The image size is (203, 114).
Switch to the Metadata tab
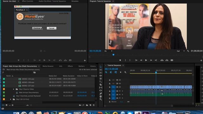[75, 1]
